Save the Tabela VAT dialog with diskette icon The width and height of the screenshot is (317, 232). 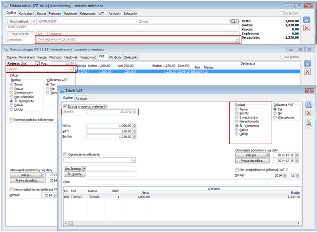point(308,104)
